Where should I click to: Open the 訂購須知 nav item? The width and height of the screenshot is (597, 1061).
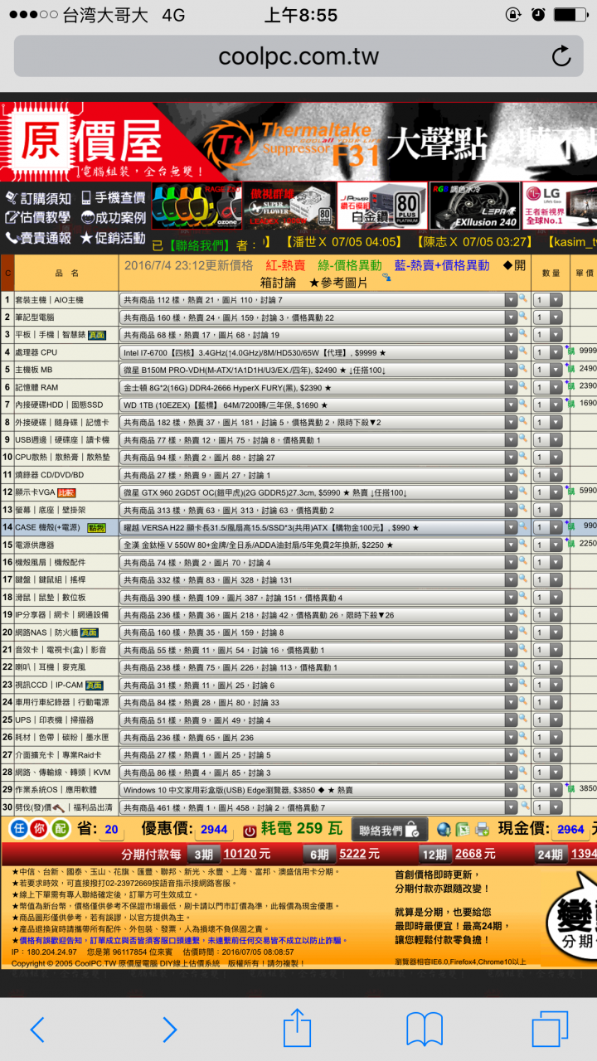click(x=38, y=198)
